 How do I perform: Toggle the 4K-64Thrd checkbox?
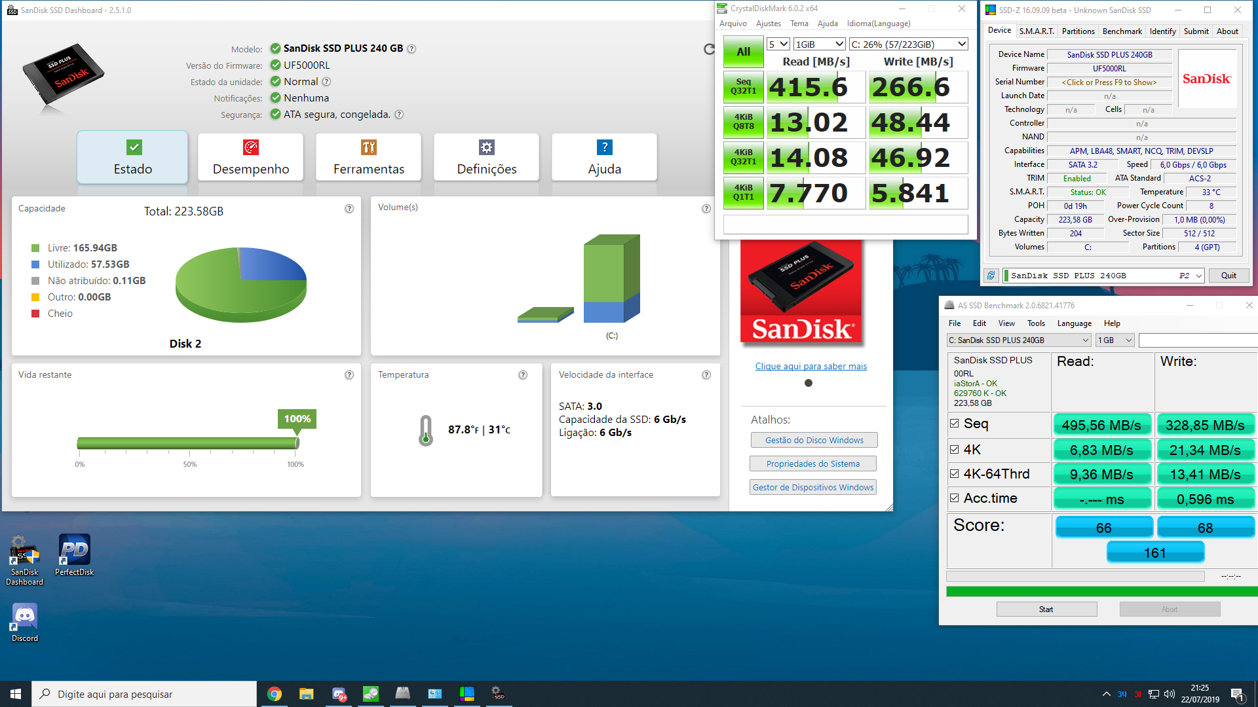click(x=955, y=474)
